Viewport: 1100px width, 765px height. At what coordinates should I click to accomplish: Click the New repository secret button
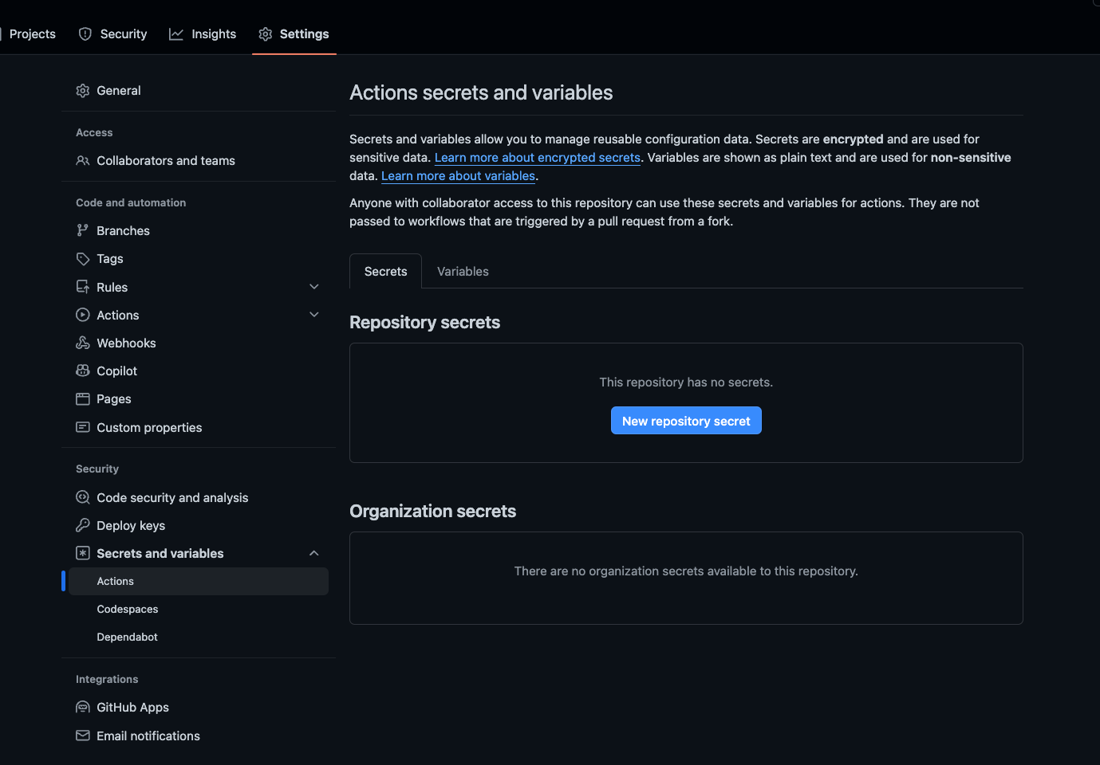click(686, 420)
